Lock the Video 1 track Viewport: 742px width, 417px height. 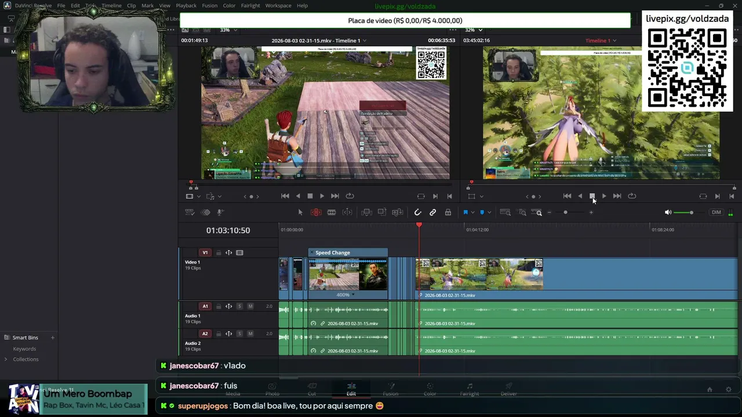(219, 253)
